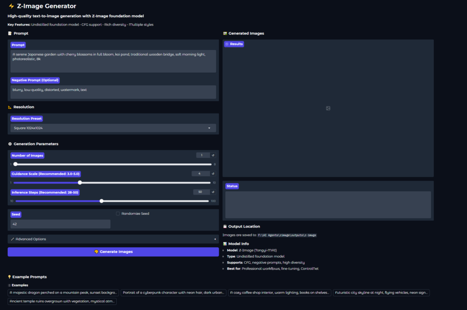Reset the Number of Images slider

point(213,155)
